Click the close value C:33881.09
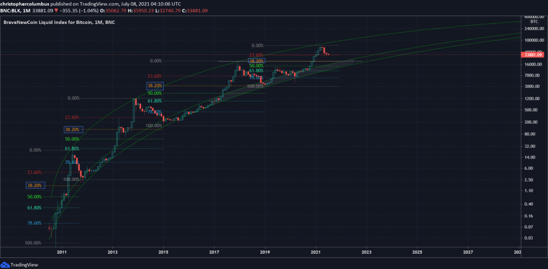 [x=195, y=11]
